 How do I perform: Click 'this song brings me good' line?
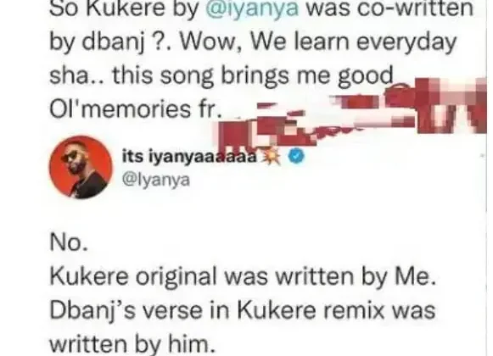click(x=221, y=76)
